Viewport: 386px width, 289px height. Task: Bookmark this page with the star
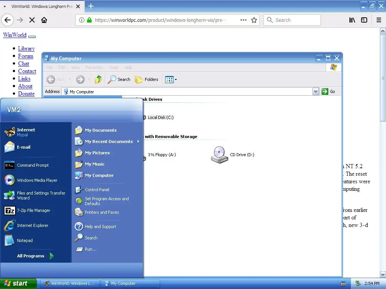point(254,20)
